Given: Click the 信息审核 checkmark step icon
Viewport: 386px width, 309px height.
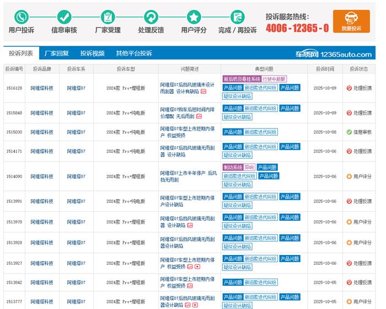Looking at the screenshot, I should (x=64, y=17).
